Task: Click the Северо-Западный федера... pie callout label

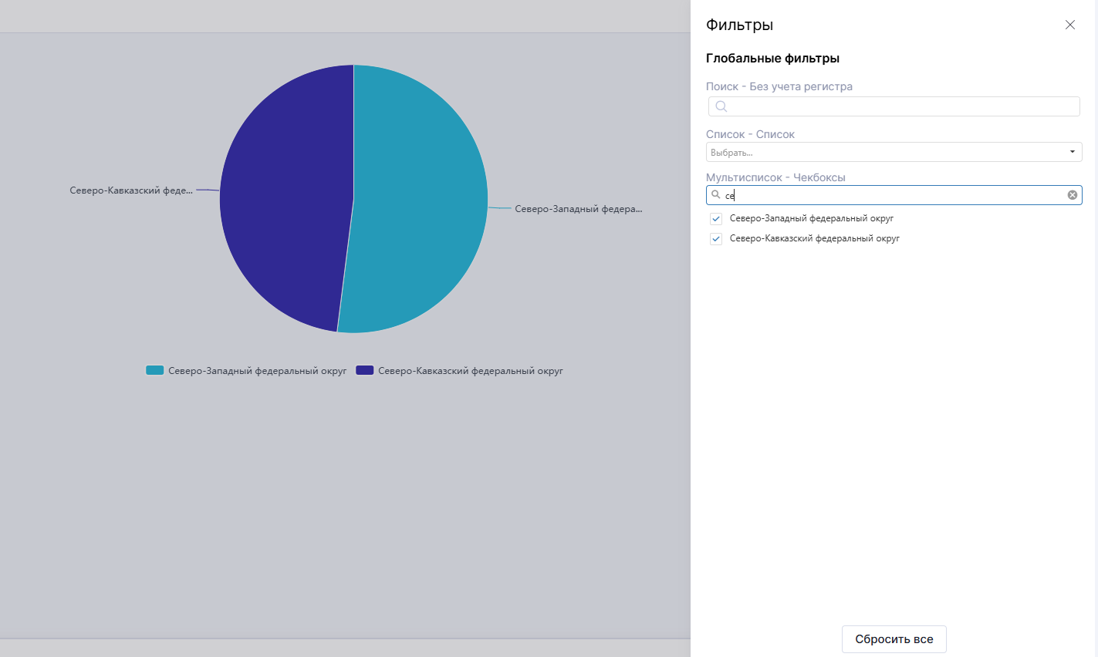Action: [578, 209]
